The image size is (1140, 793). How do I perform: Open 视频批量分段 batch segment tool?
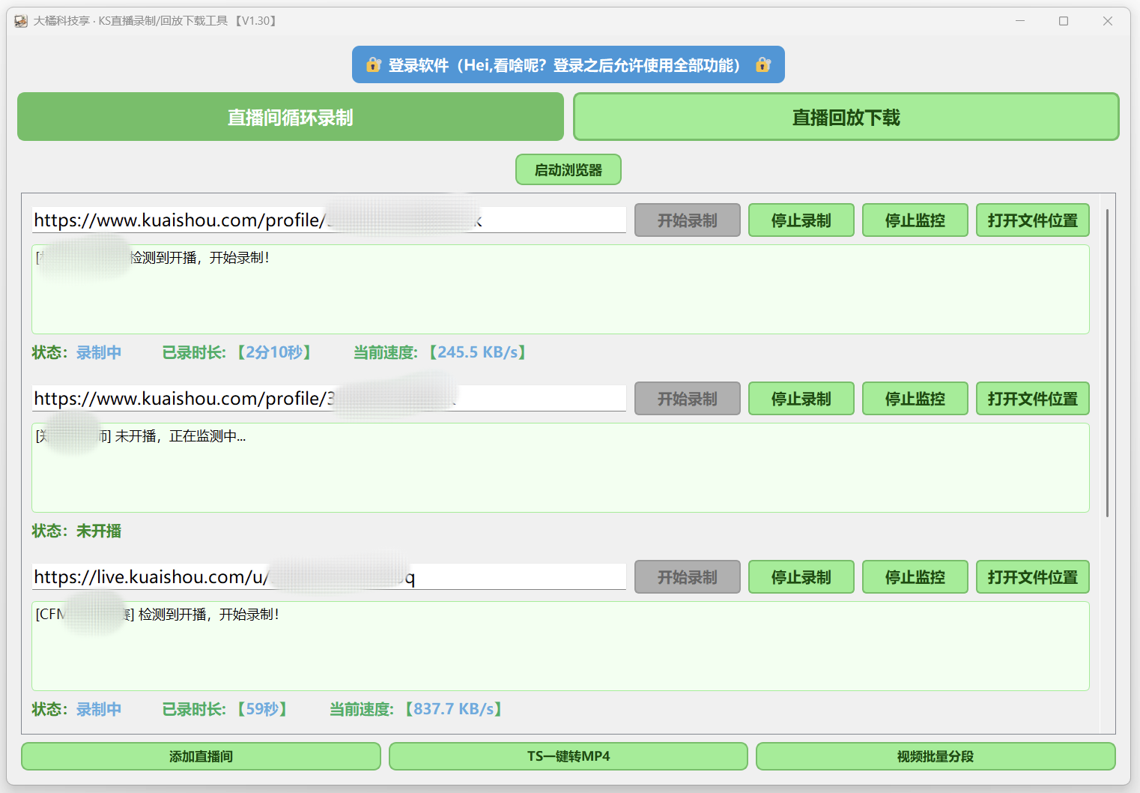pos(936,756)
